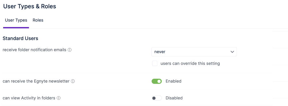Select the User Types tab
Screen dimensions: 288x106
[16, 20]
